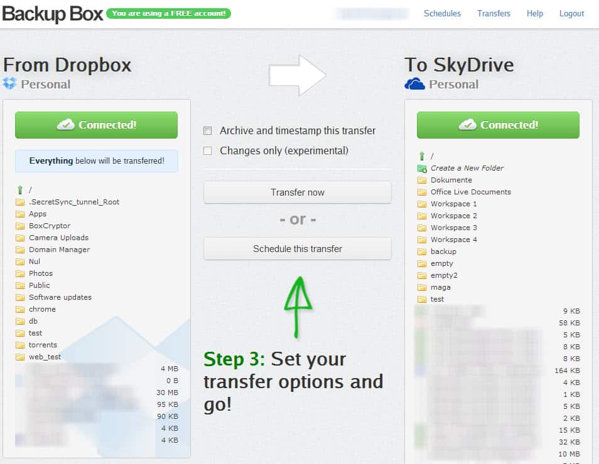Click Schedule this transfer
This screenshot has width=599, height=464.
(297, 249)
